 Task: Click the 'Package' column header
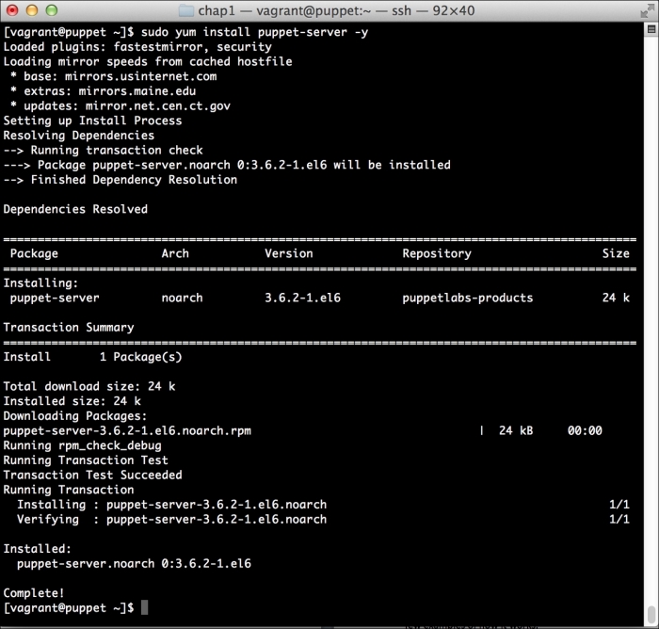click(34, 253)
